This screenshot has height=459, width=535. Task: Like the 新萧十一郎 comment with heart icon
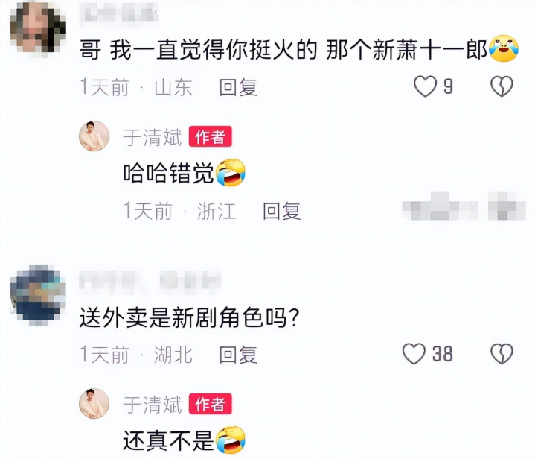tap(425, 86)
